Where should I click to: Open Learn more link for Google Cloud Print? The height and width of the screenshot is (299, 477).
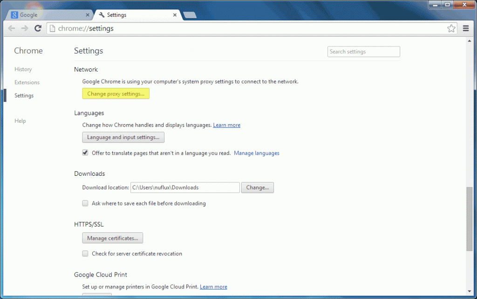tap(213, 287)
